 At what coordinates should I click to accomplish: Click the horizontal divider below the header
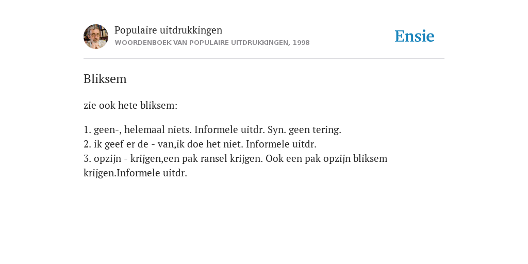tap(264, 59)
